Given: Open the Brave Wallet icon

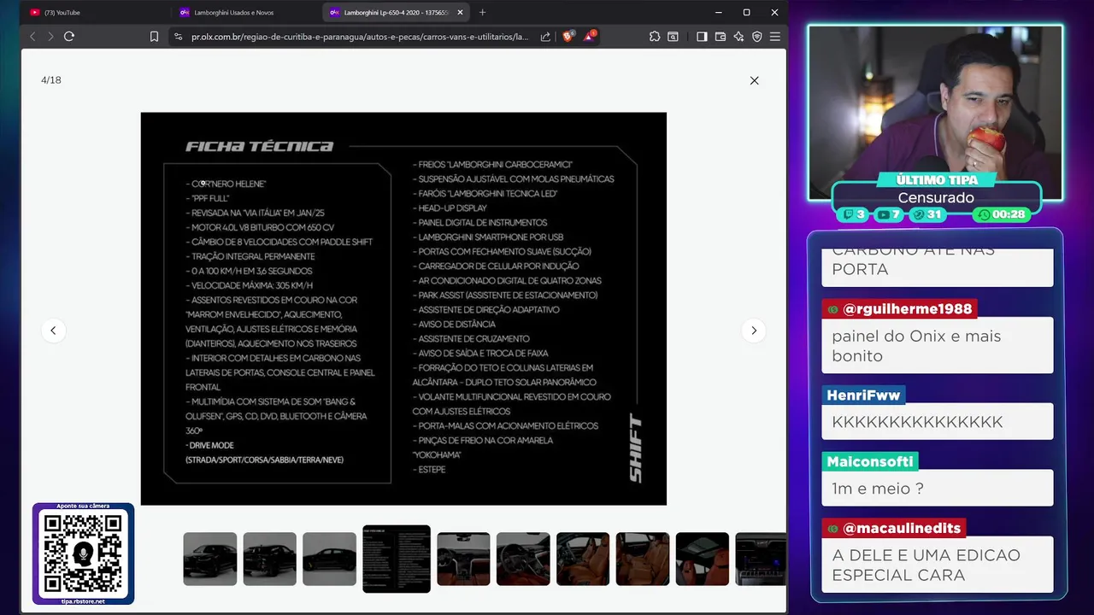Looking at the screenshot, I should click(721, 37).
